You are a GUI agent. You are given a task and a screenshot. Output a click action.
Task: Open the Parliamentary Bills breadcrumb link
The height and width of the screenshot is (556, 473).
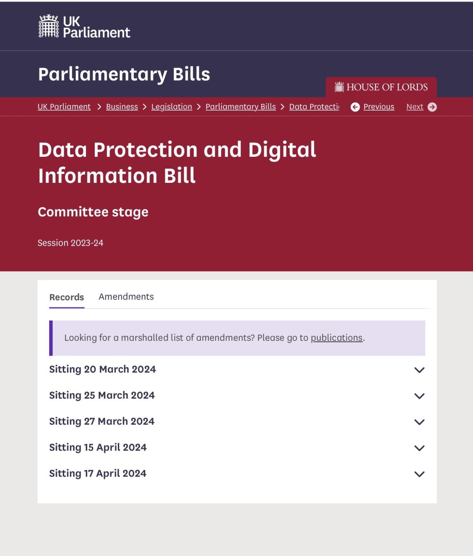(241, 107)
